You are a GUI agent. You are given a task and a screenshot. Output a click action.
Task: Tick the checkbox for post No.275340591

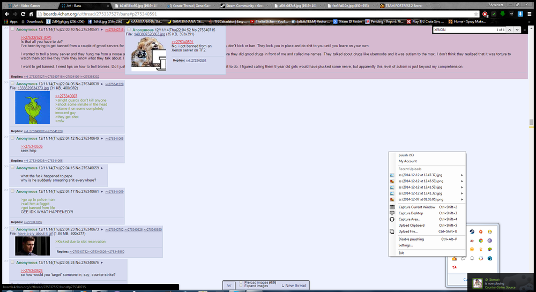click(x=12, y=29)
